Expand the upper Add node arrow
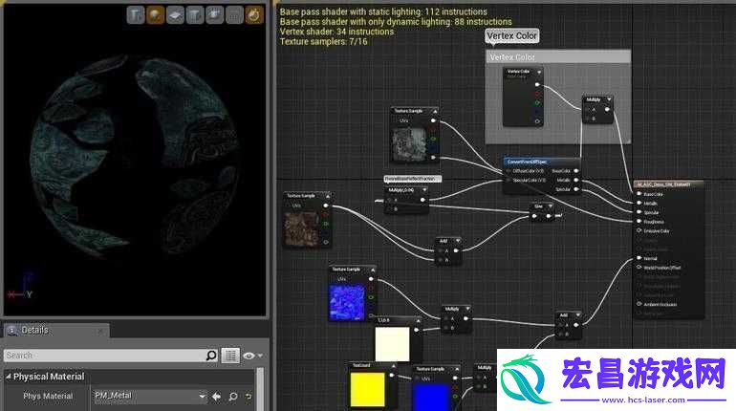736x411 pixels. pyautogui.click(x=458, y=241)
